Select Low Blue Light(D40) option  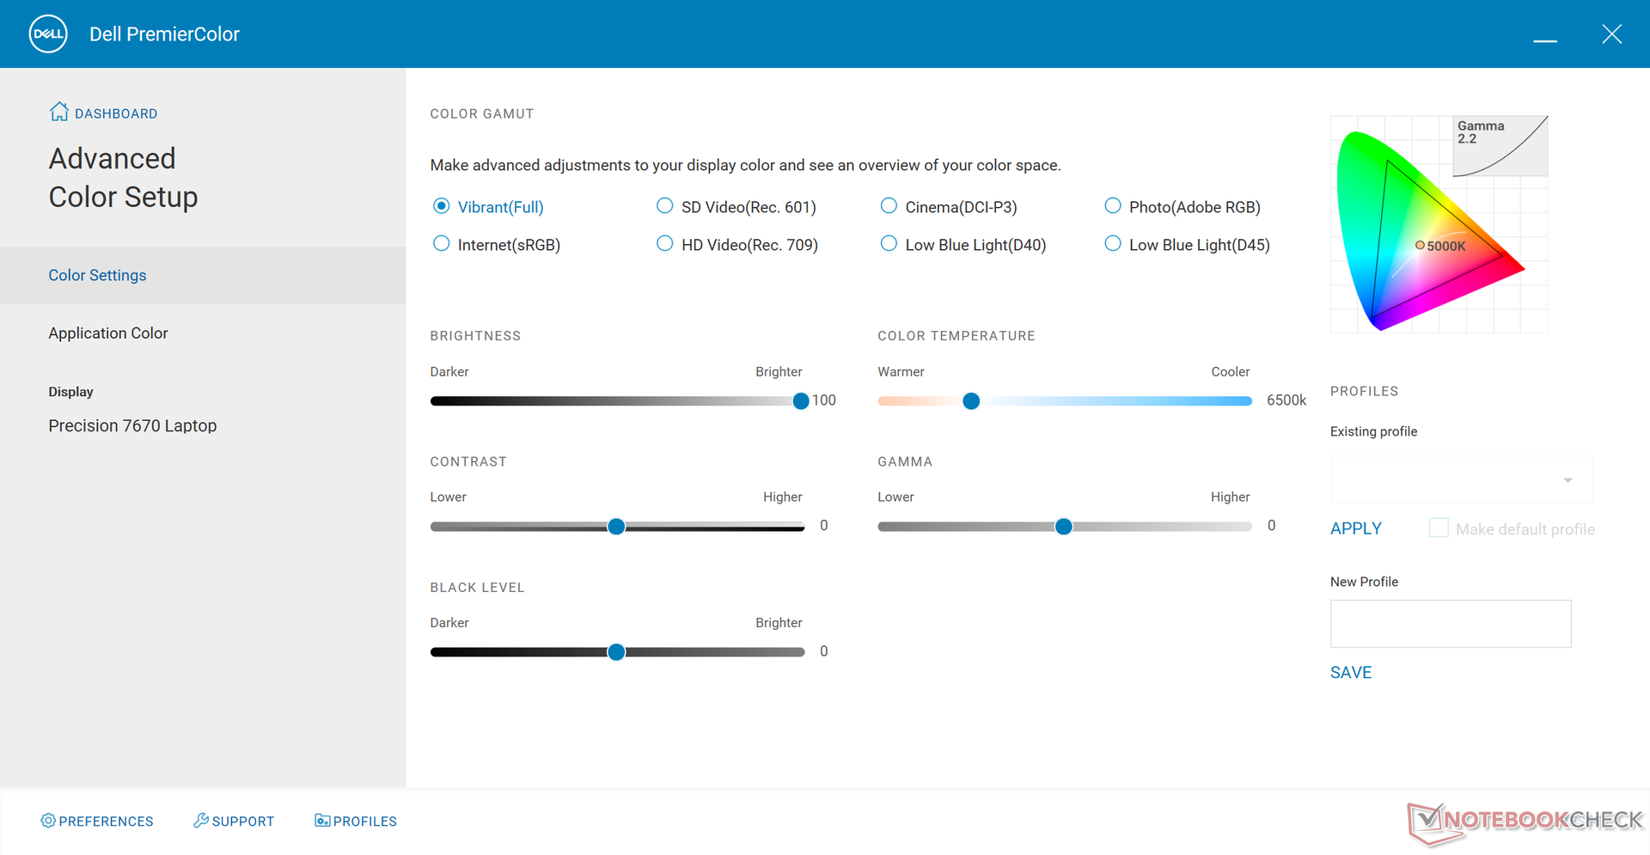point(889,244)
